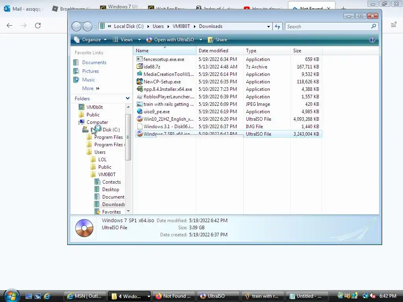Image resolution: width=403 pixels, height=302 pixels.
Task: Click the Share toolbar button
Action: (x=218, y=40)
